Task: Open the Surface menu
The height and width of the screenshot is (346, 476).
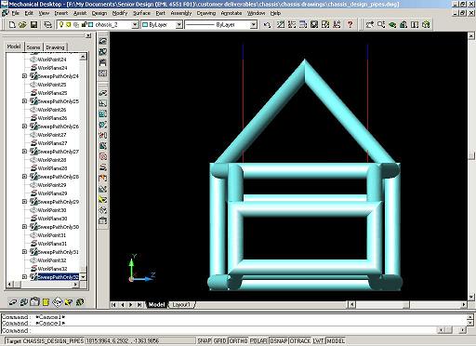Action: 141,13
